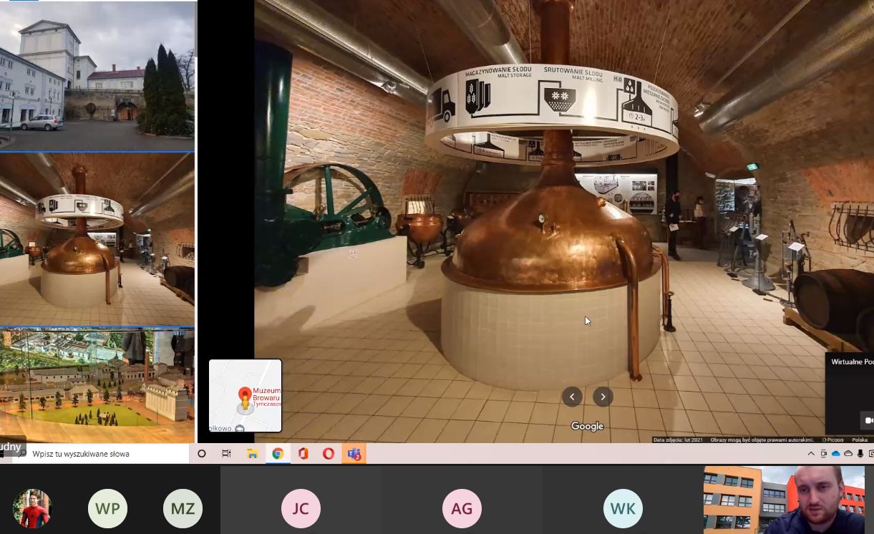Open File Explorer in the taskbar
Viewport: 874px width, 534px height.
pos(252,453)
